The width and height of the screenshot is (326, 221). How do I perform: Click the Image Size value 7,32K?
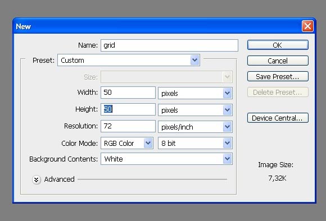(277, 178)
